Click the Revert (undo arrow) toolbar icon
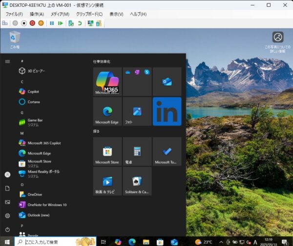The height and width of the screenshot is (246, 293). point(80,23)
